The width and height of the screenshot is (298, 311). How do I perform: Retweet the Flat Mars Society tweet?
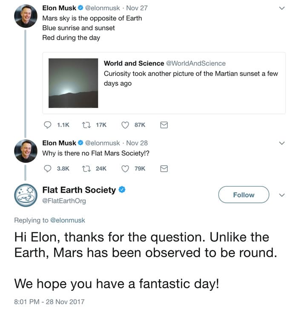tap(86, 168)
